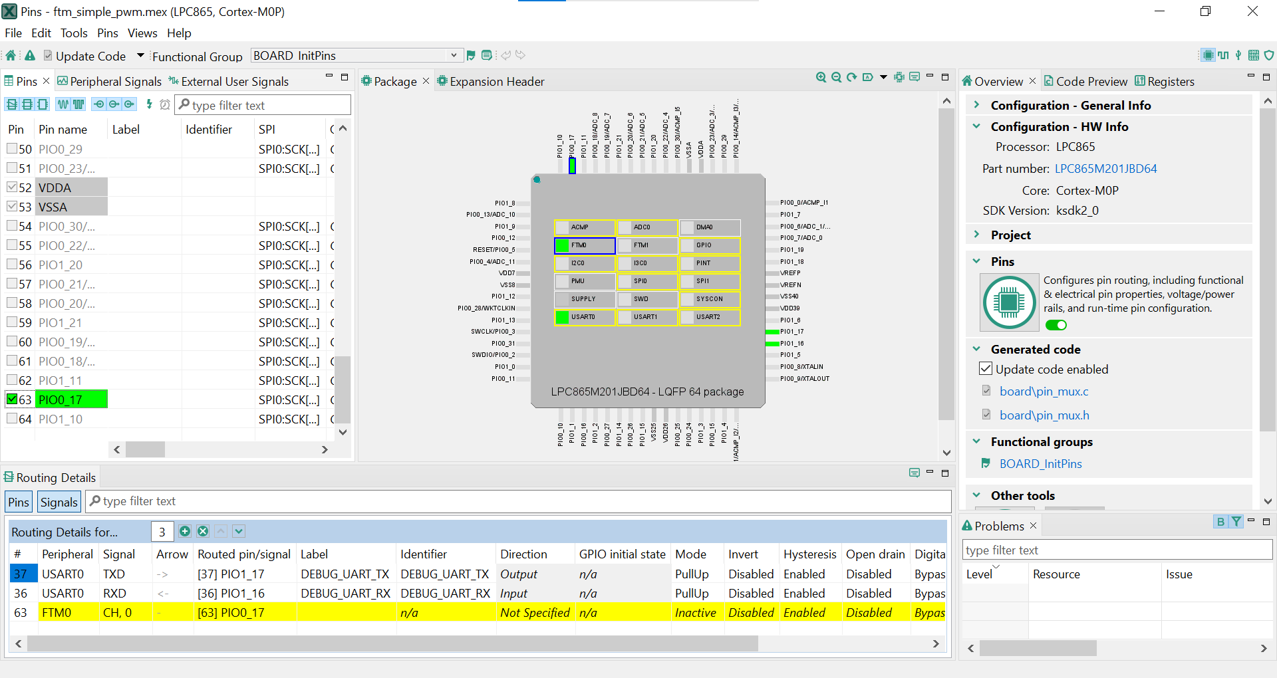Uncheck Update code enabled
Viewport: 1277px width, 678px height.
click(986, 369)
